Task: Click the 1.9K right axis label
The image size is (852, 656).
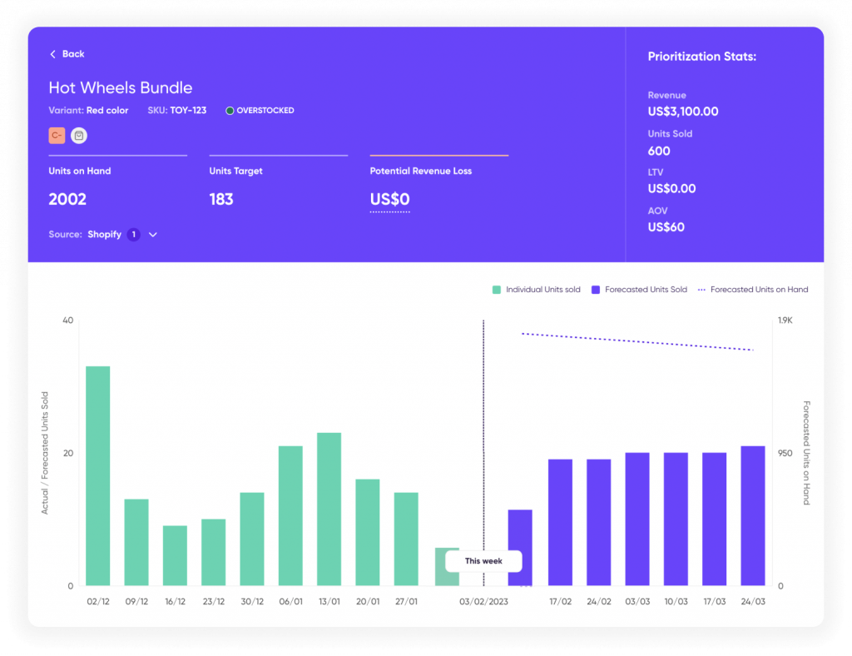Action: click(x=785, y=321)
